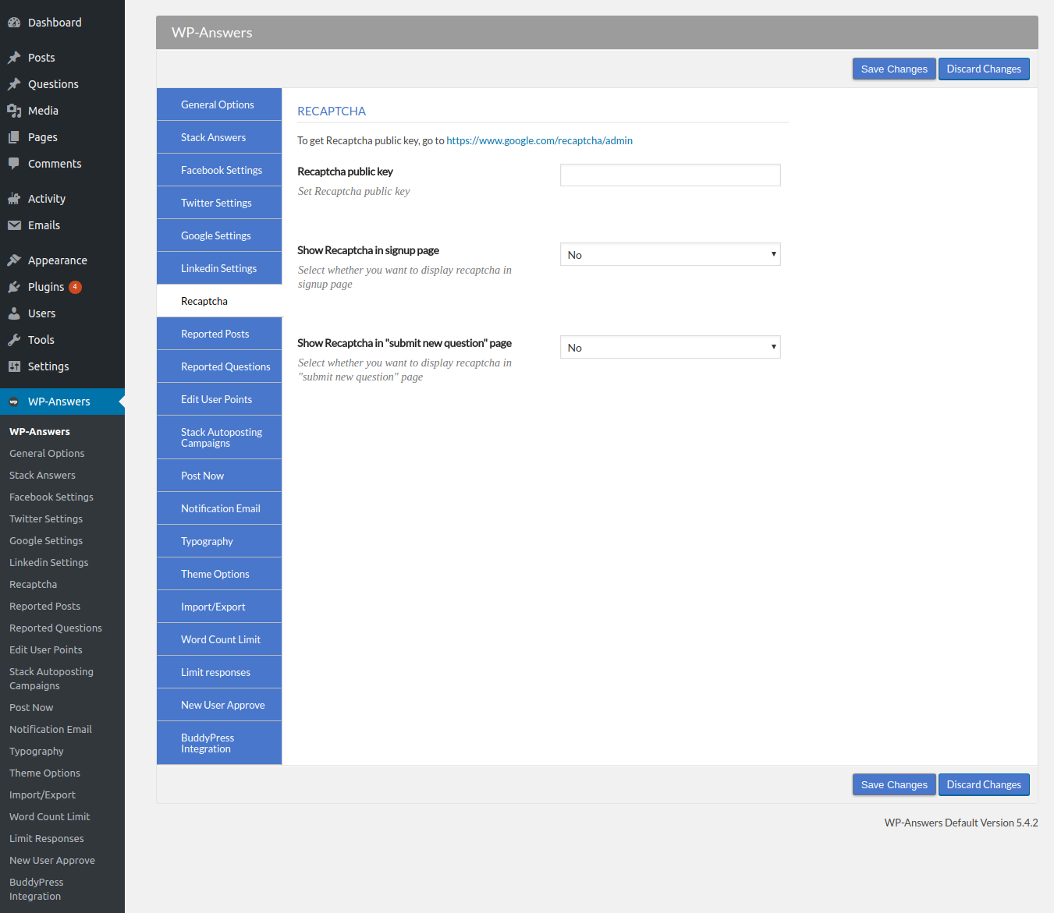Expand the signup page Recaptcha dropdown

[670, 254]
